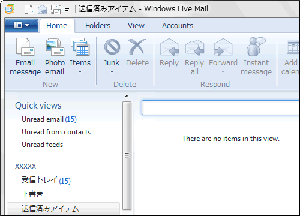This screenshot has width=300, height=216.
Task: Click the folder pane scrollbar thumb
Action: pyautogui.click(x=127, y=155)
